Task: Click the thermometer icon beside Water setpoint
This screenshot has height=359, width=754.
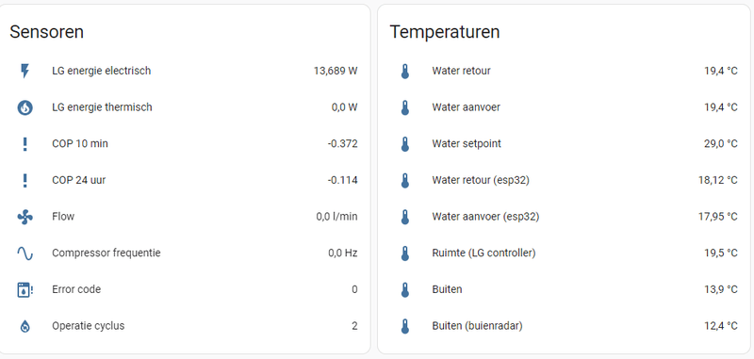Action: pyautogui.click(x=405, y=144)
